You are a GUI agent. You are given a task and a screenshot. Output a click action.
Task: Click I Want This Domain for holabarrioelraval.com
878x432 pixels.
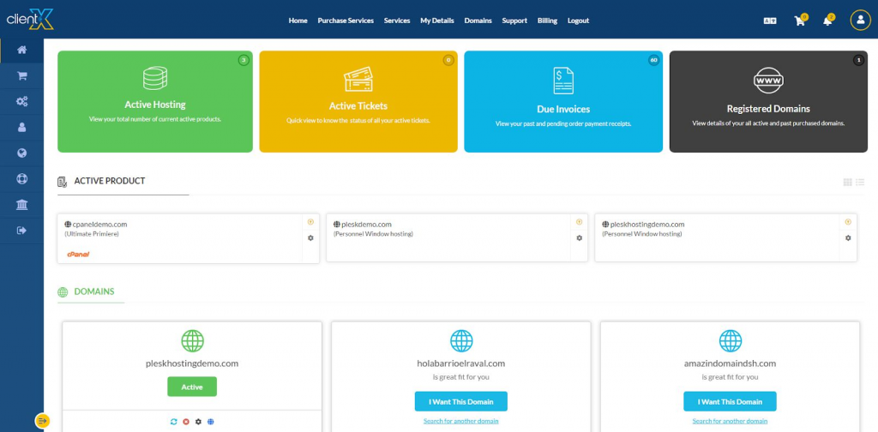tap(461, 401)
